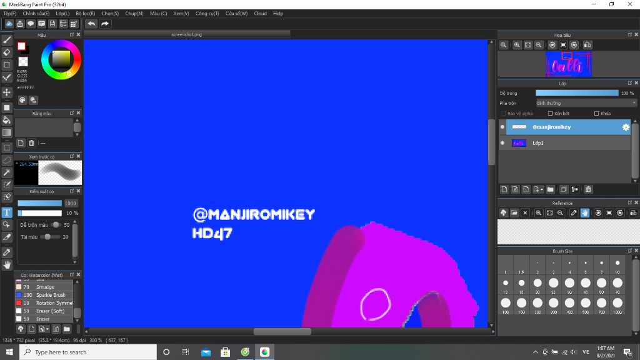The height and width of the screenshot is (360, 640).
Task: Click the taskbar search box
Action: [87, 352]
